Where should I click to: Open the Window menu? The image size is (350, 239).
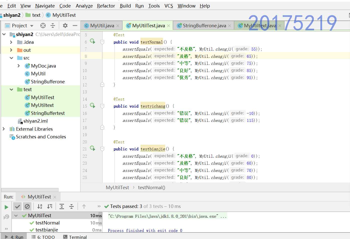(186, 6)
